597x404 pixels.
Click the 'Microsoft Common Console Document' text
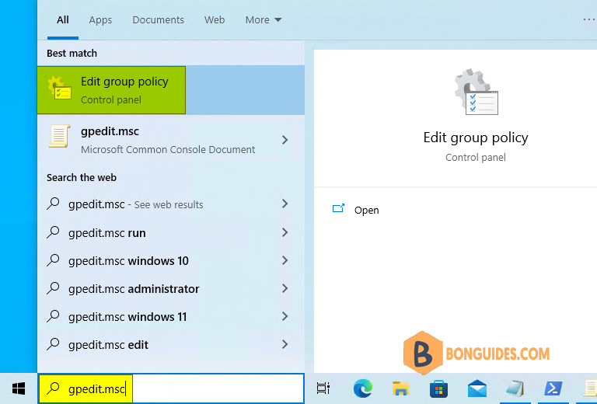(x=168, y=149)
